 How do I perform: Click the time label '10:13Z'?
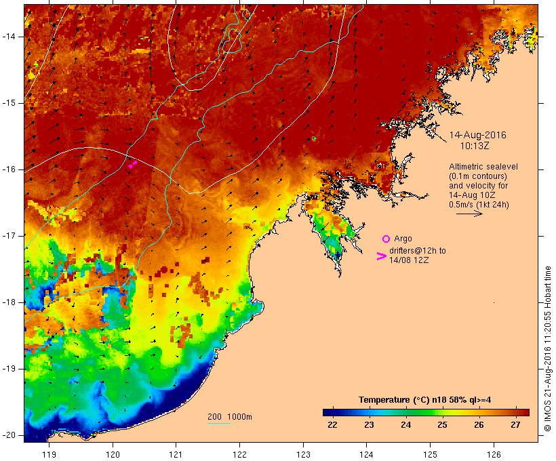(475, 146)
